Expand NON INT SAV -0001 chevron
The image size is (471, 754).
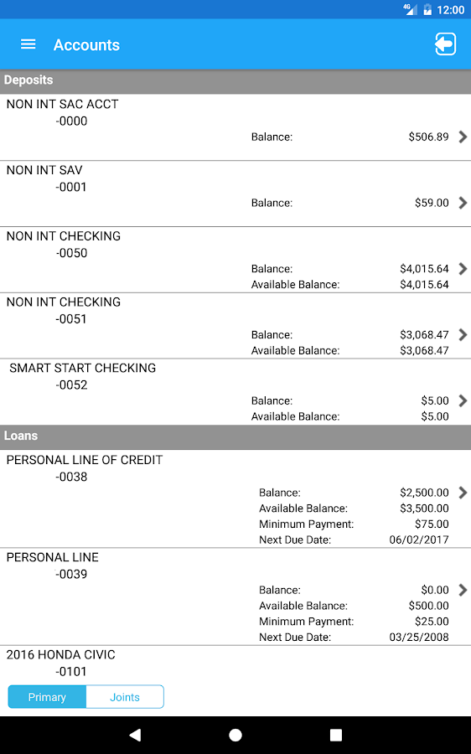(x=463, y=203)
